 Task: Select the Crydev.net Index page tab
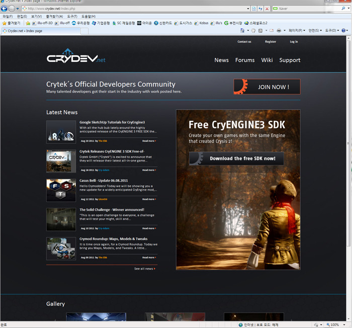click(41, 31)
